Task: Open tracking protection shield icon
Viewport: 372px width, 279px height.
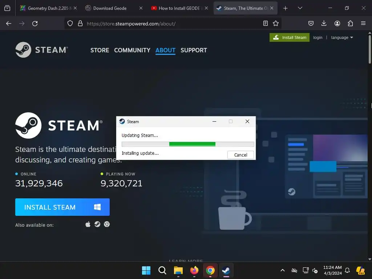Action: point(70,24)
